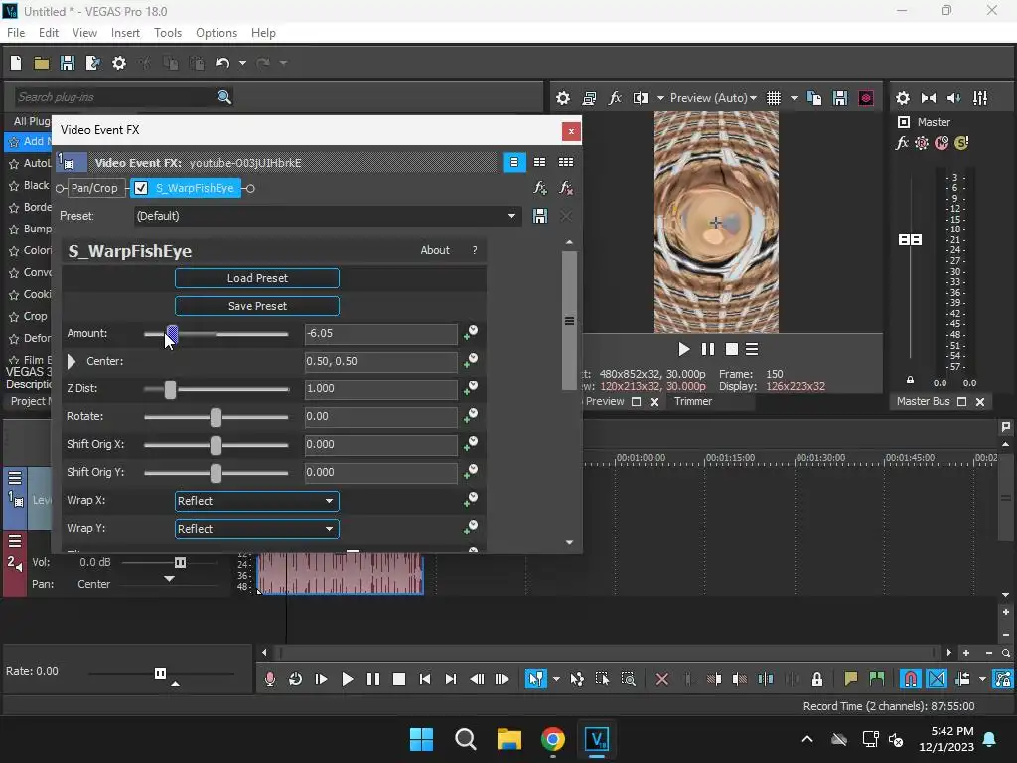Image resolution: width=1017 pixels, height=763 pixels.
Task: Open preview quality Preview (Auto) dropdown
Action: (x=713, y=98)
